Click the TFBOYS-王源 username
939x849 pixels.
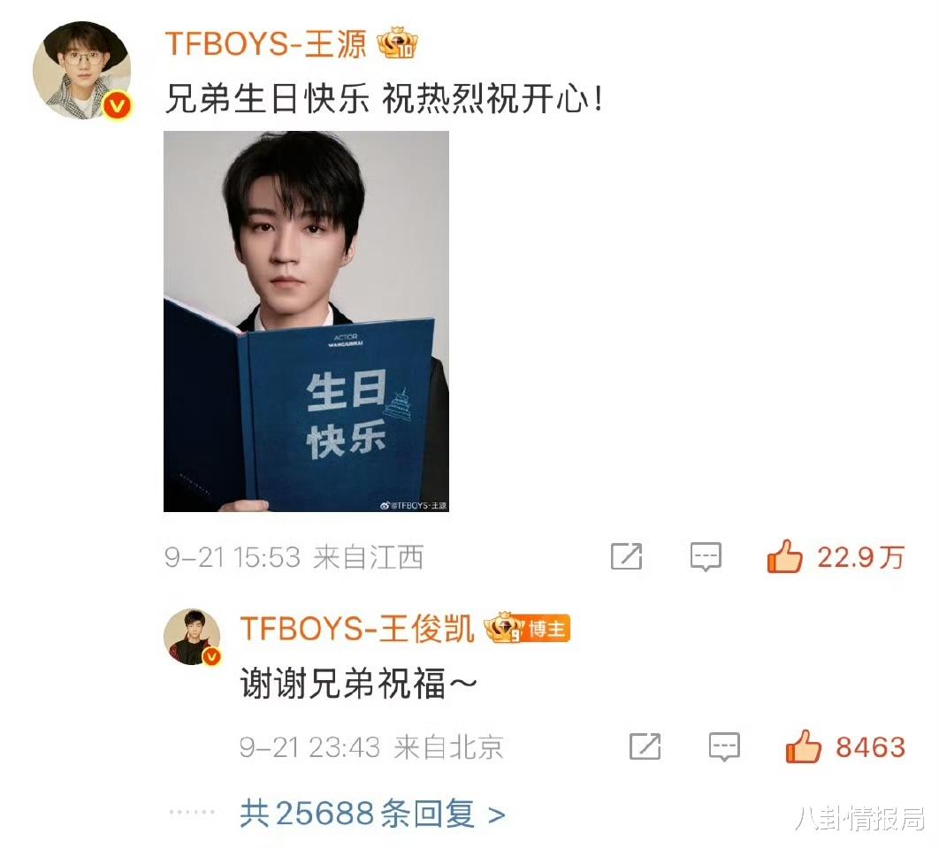point(265,43)
